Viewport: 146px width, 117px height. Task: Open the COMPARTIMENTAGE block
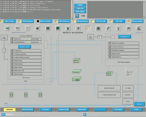coord(109,95)
